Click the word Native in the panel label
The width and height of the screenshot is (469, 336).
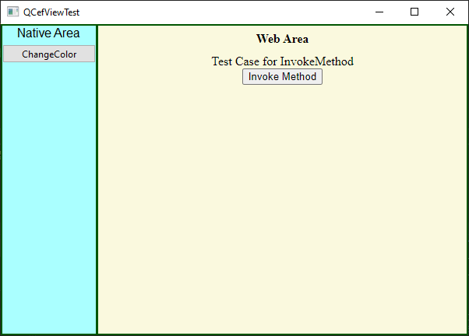(32, 33)
